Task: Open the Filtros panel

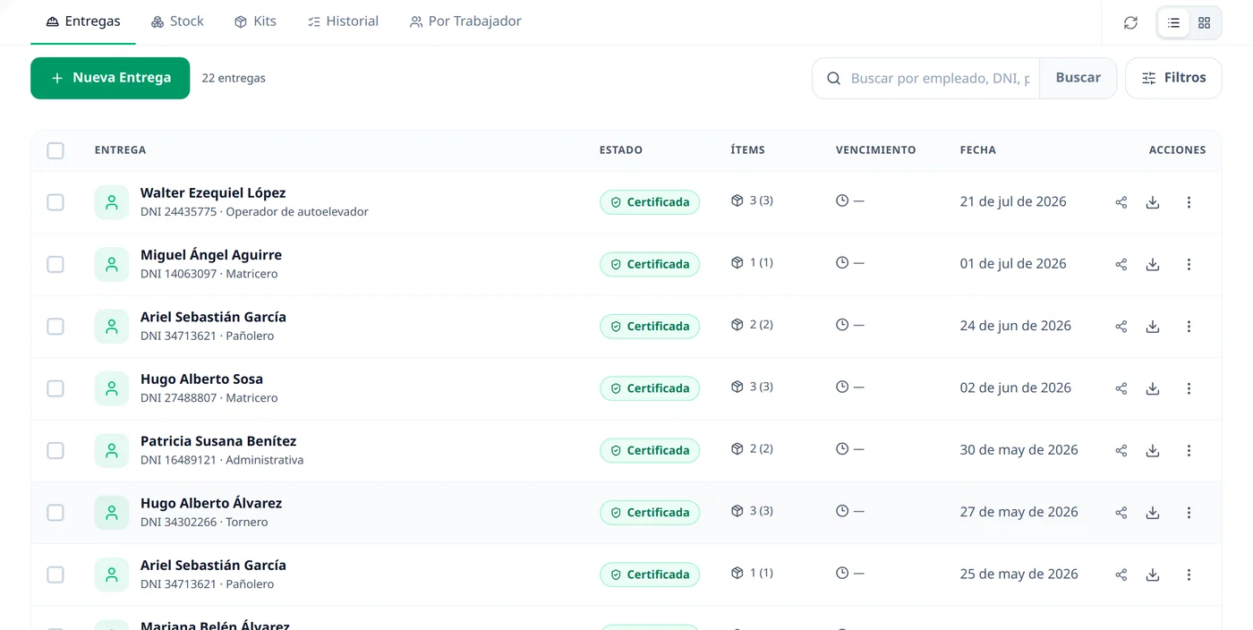Action: coord(1173,78)
